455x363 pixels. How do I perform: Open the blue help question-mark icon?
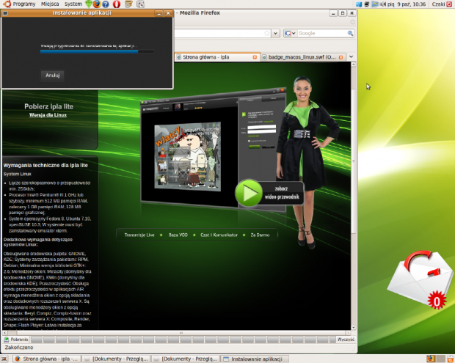(106, 4)
